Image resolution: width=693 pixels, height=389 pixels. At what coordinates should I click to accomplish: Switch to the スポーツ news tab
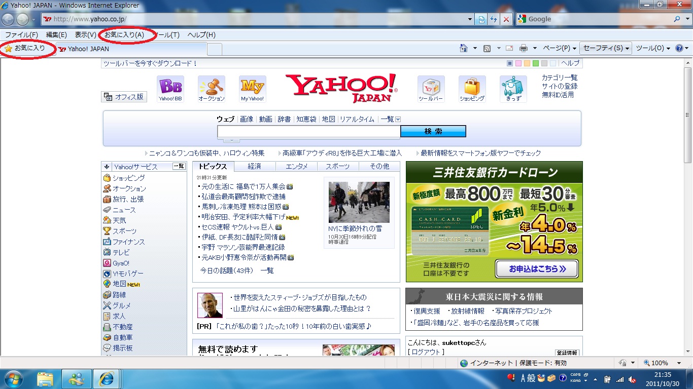pos(338,166)
